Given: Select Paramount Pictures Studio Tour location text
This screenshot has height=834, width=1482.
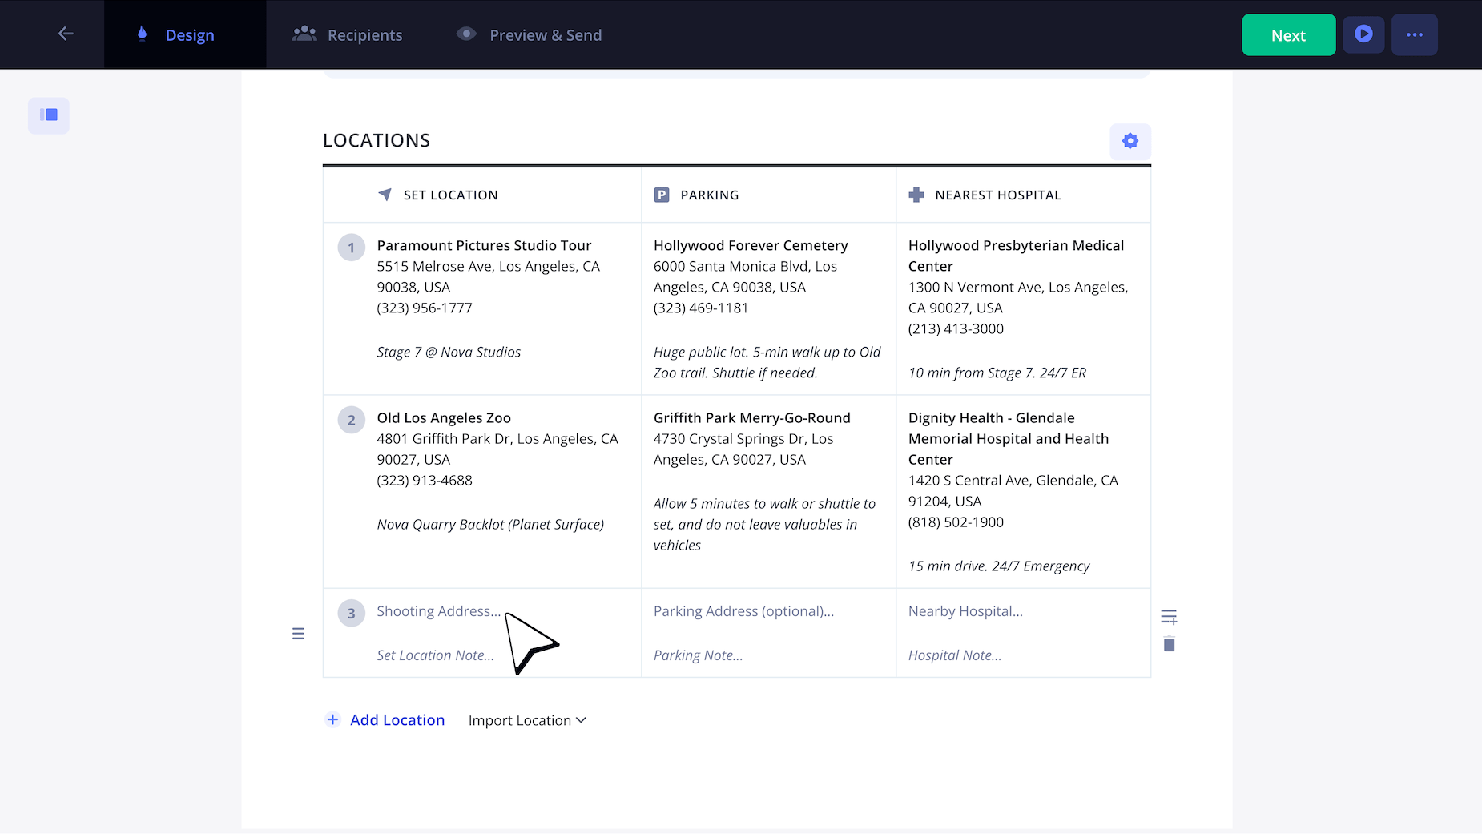Looking at the screenshot, I should coord(484,245).
